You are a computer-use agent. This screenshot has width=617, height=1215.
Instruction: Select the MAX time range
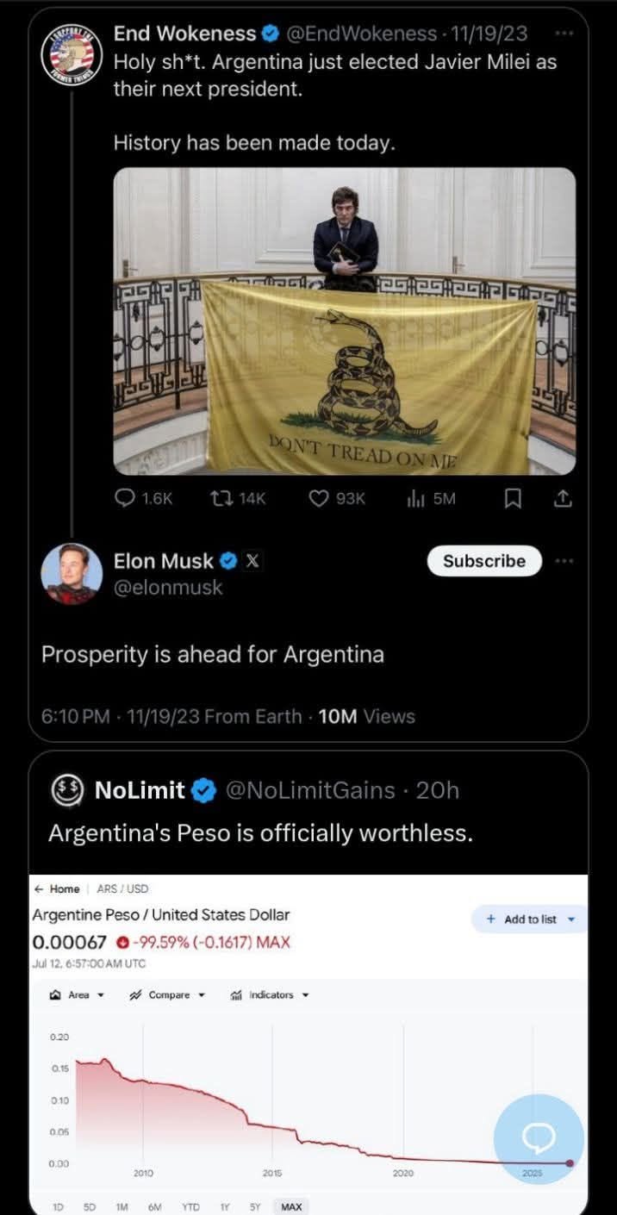tap(291, 1207)
